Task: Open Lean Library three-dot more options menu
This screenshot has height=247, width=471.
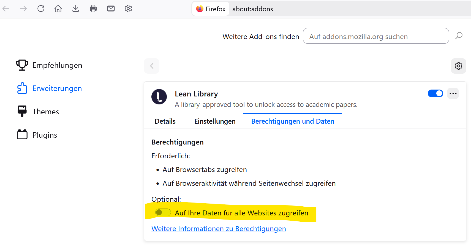Action: (453, 93)
